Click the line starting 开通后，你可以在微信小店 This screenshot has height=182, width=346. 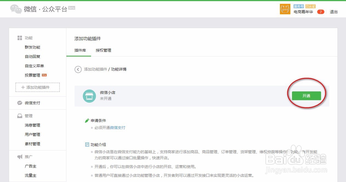(145, 167)
